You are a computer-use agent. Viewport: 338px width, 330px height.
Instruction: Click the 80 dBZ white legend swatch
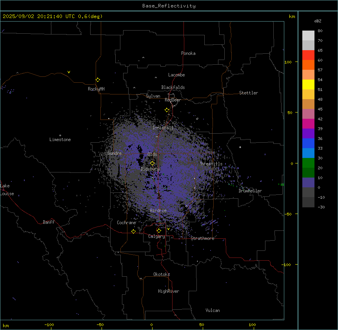[x=308, y=35]
